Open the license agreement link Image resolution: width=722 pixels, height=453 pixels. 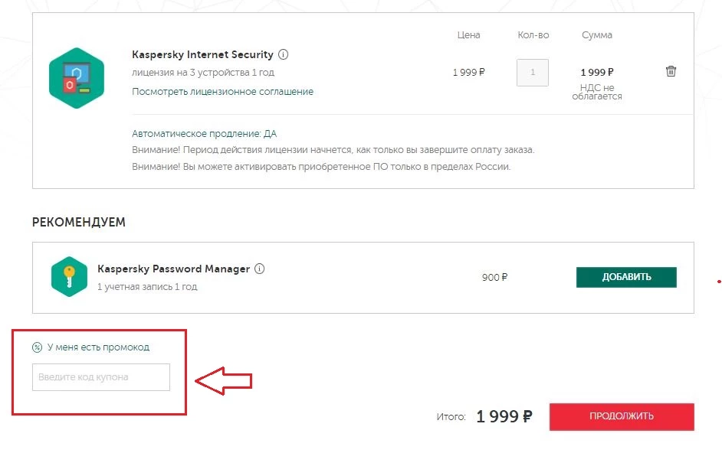point(222,92)
